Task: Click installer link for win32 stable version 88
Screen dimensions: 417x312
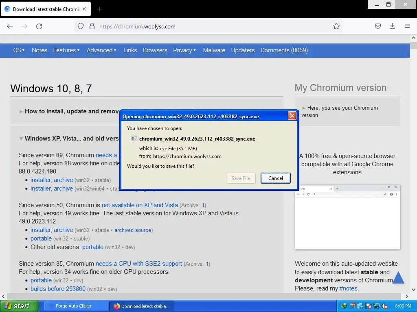Action: [x=41, y=180]
